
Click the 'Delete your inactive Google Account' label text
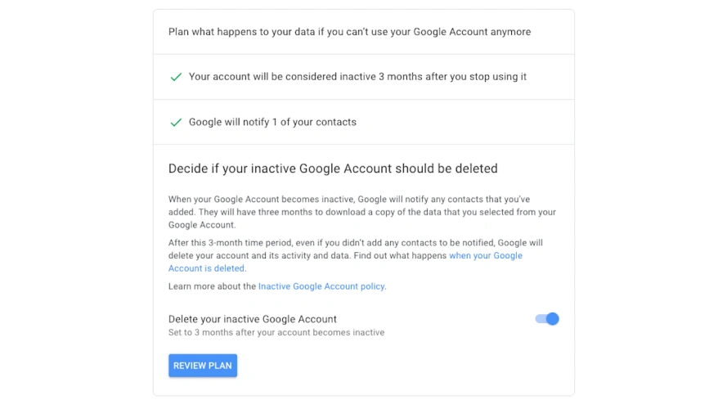(253, 319)
